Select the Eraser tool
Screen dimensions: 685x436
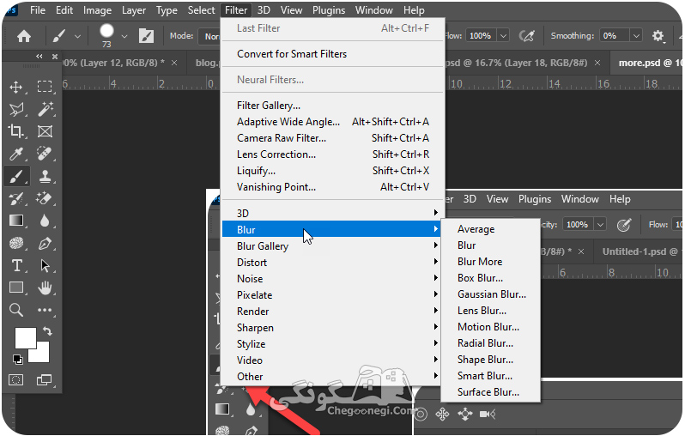click(x=44, y=198)
